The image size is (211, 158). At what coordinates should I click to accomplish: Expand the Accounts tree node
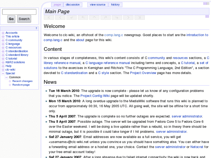click(3, 33)
